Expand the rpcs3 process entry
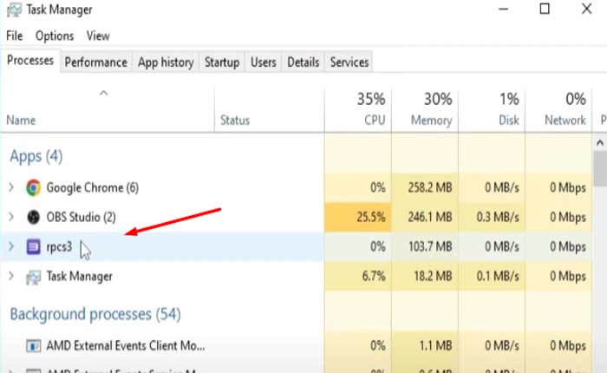607x373 pixels. click(x=11, y=246)
